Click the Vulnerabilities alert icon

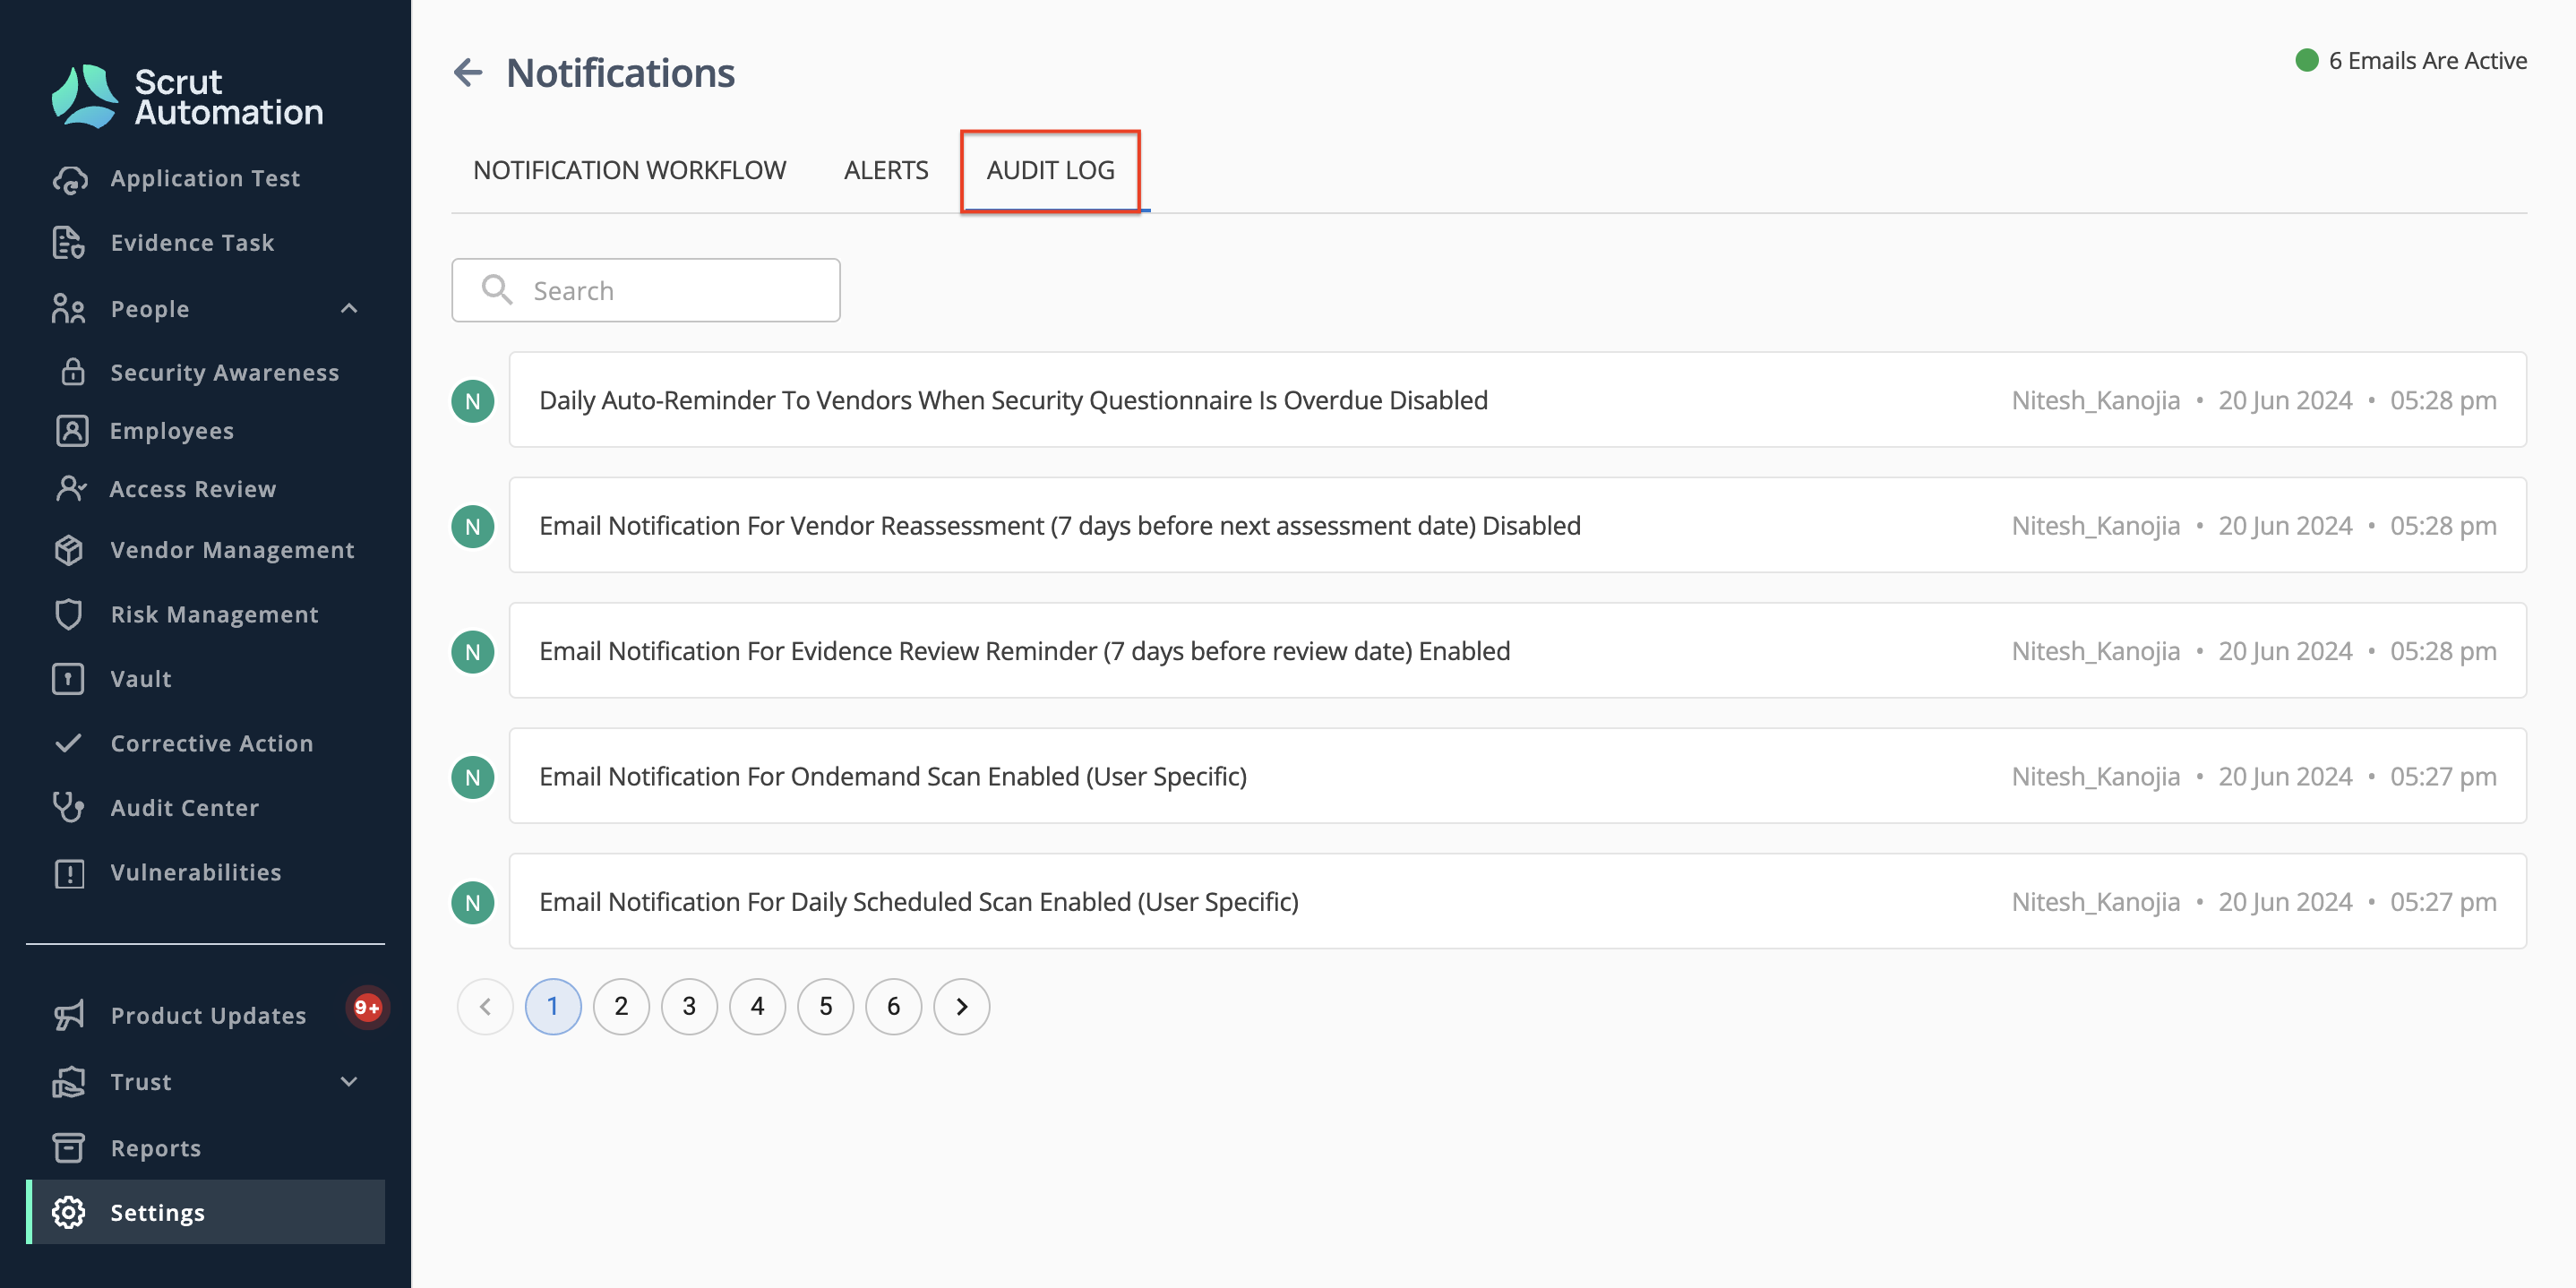click(69, 873)
